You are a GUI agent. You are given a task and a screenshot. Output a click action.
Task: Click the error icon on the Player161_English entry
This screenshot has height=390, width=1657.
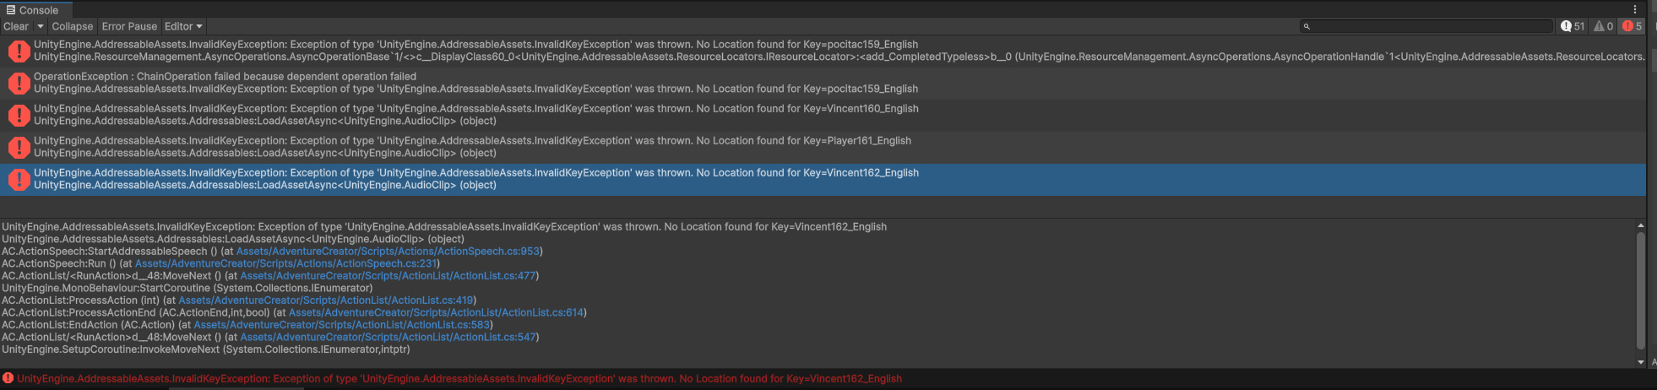(x=19, y=147)
